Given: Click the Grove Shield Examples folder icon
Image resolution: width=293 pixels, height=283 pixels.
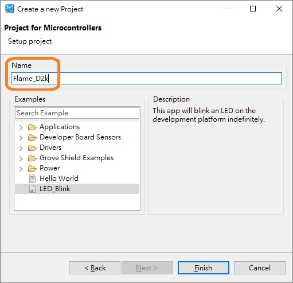Looking at the screenshot, I should (x=32, y=158).
